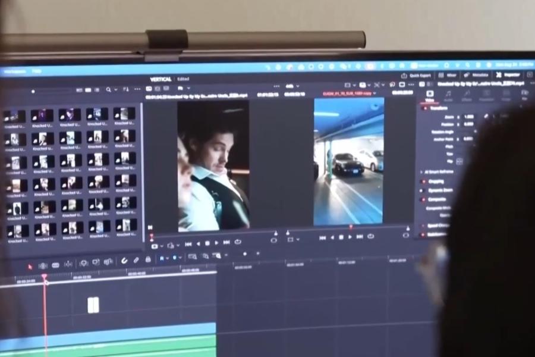Image resolution: width=535 pixels, height=357 pixels.
Task: Open the Mixer panel
Action: [x=447, y=75]
